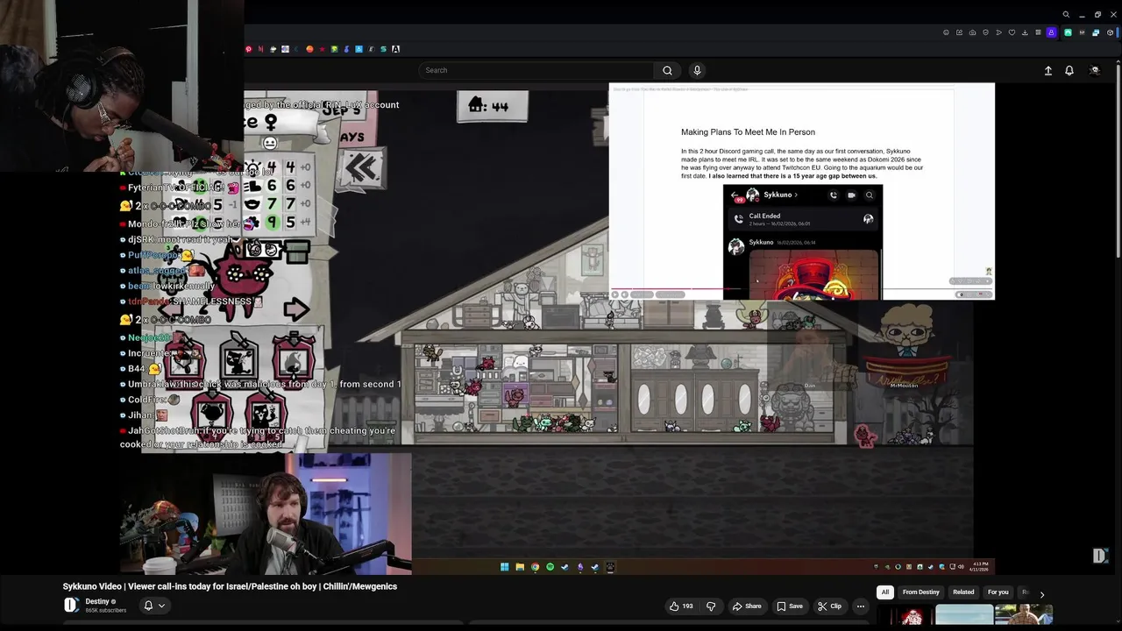Click the game's double-left-arrow rewind button

[362, 167]
